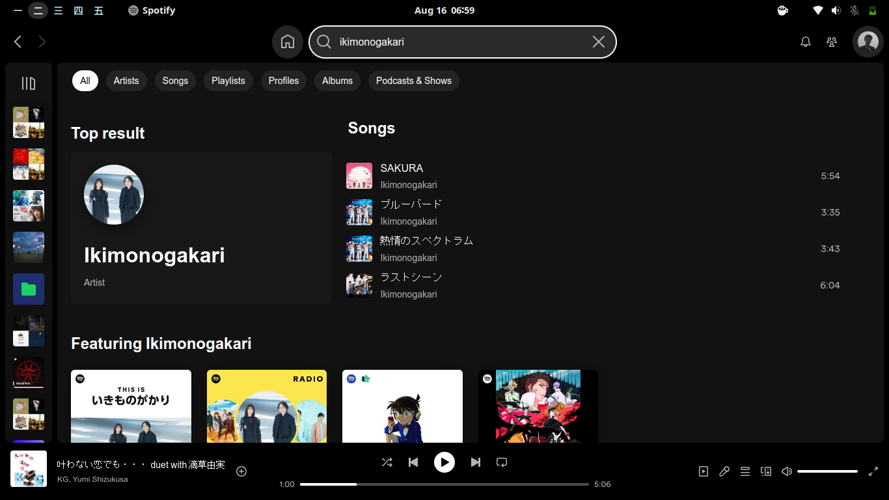Open the notifications bell
This screenshot has width=889, height=500.
tap(806, 42)
